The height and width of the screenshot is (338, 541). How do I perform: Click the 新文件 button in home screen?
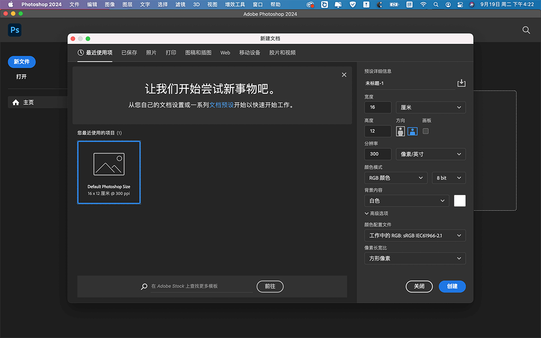click(x=22, y=62)
